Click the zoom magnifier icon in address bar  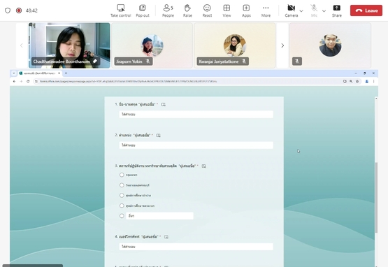pyautogui.click(x=351, y=81)
